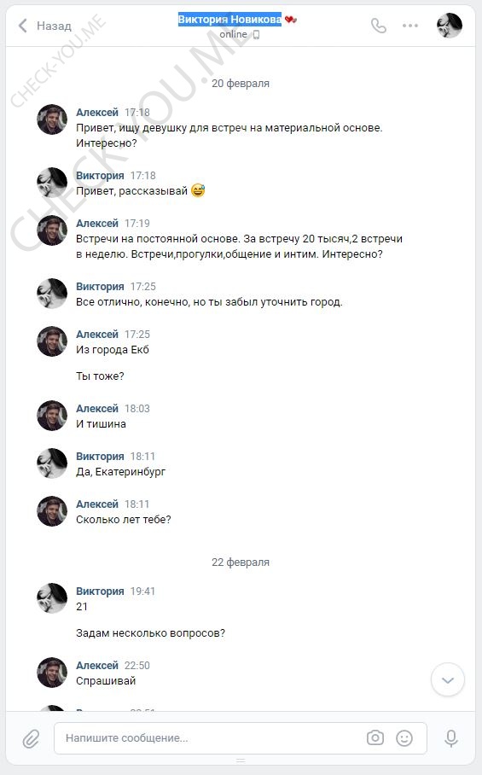The width and height of the screenshot is (482, 775).
Task: Jump to latest messages with down-chevron button
Action: point(447,680)
